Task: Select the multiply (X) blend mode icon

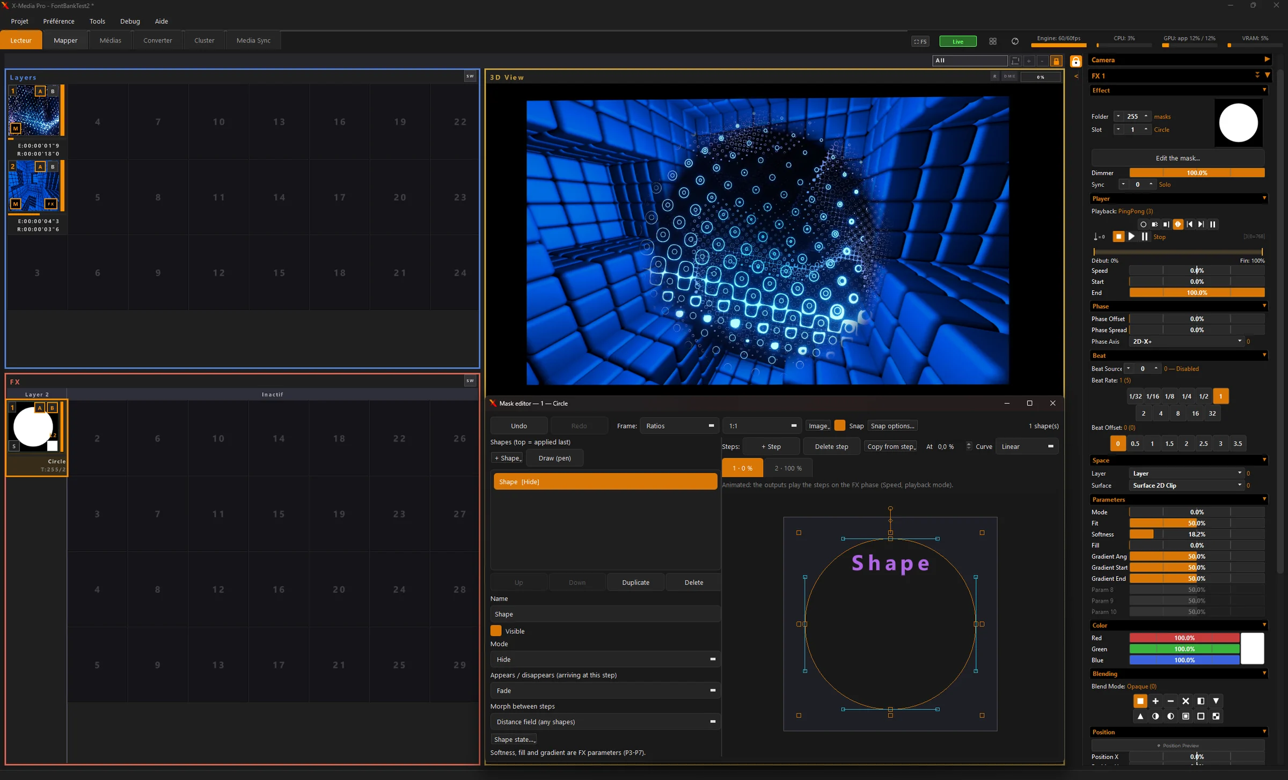Action: [1186, 701]
